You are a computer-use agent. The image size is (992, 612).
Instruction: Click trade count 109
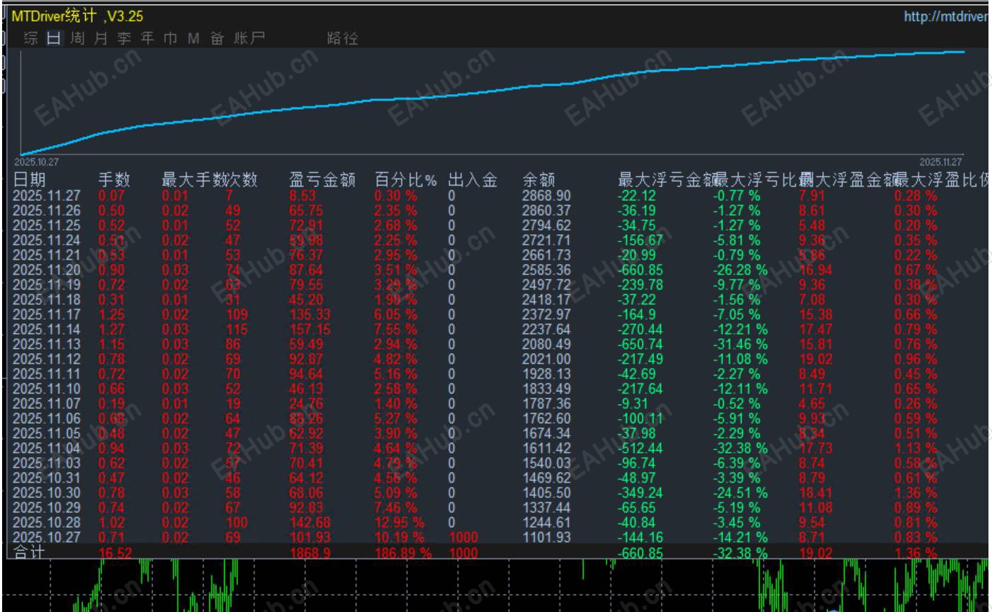[236, 315]
